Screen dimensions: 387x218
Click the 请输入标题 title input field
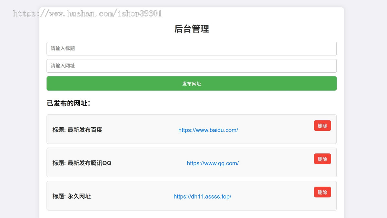coord(192,48)
